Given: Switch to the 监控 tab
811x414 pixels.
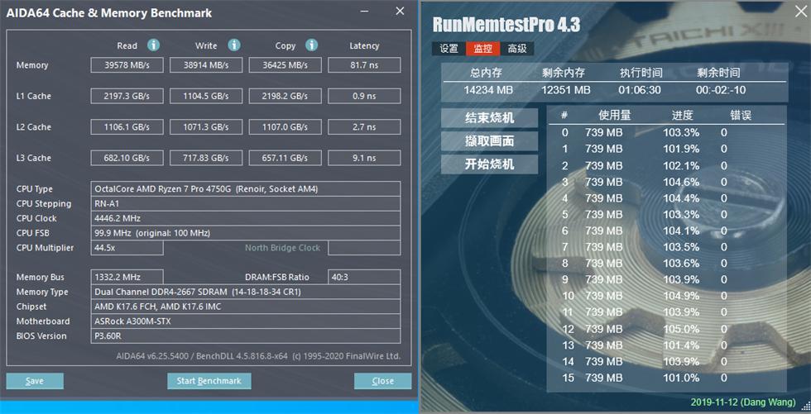Looking at the screenshot, I should click(482, 49).
